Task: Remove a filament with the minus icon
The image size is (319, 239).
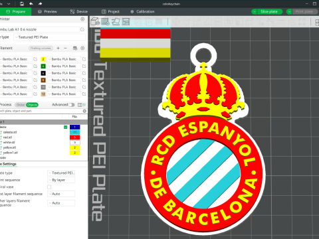Action: point(65,48)
